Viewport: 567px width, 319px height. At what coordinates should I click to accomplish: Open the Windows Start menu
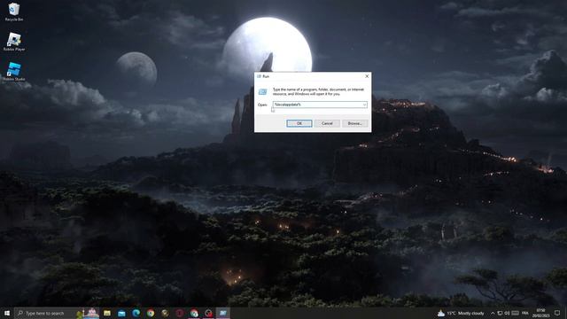tap(7, 313)
